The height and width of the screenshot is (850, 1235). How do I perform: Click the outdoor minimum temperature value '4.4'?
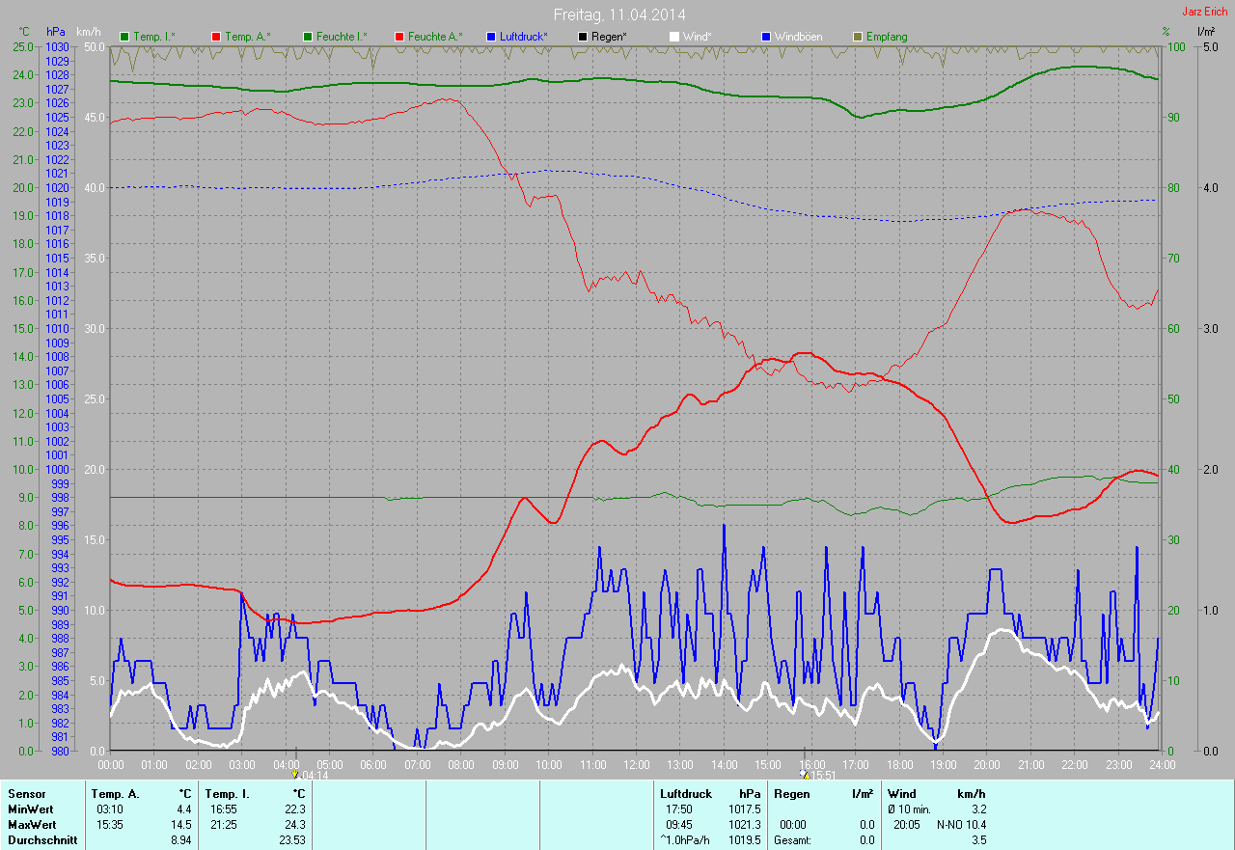click(x=183, y=809)
